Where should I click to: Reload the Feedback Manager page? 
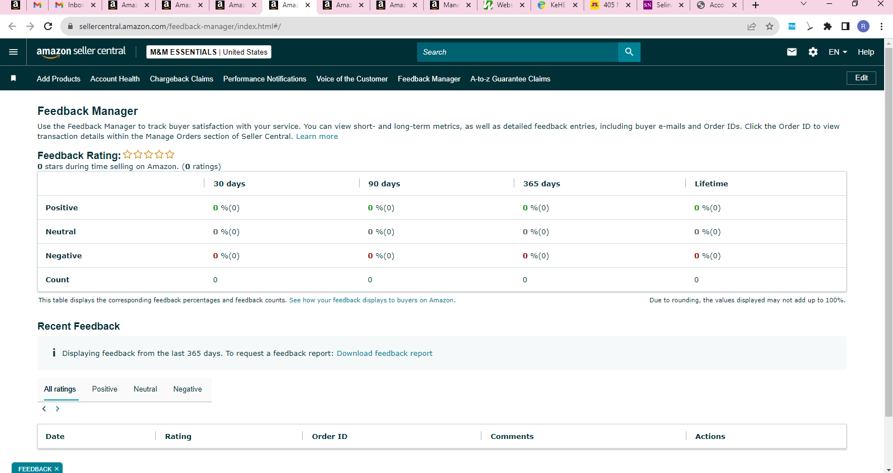(48, 26)
